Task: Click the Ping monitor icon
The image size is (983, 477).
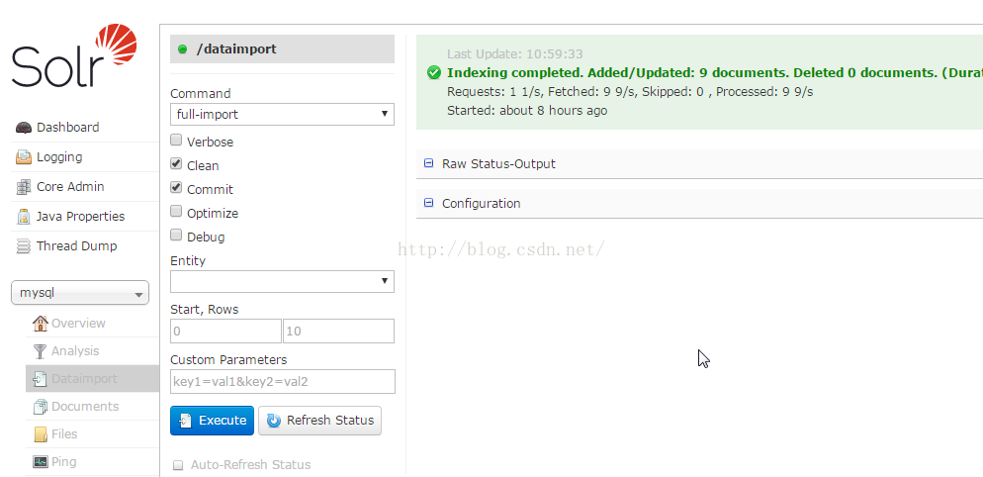Action: coord(41,462)
